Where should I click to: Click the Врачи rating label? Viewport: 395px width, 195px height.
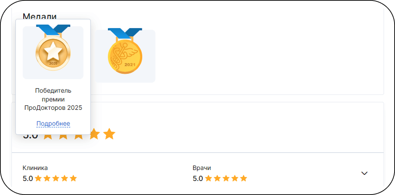click(x=202, y=168)
